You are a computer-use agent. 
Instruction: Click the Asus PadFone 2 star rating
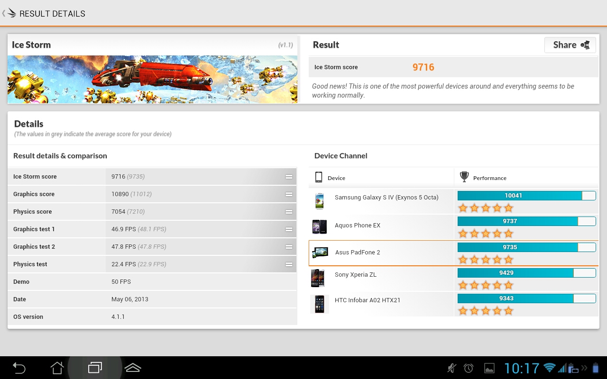pos(486,260)
